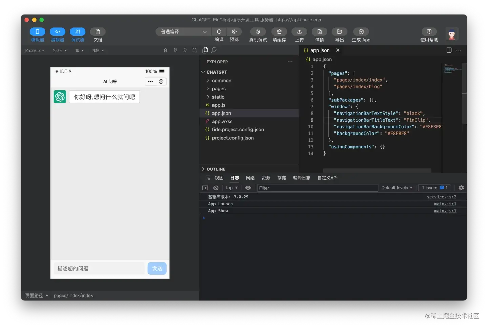
Task: Close the app.json editor tab
Action: [x=338, y=50]
